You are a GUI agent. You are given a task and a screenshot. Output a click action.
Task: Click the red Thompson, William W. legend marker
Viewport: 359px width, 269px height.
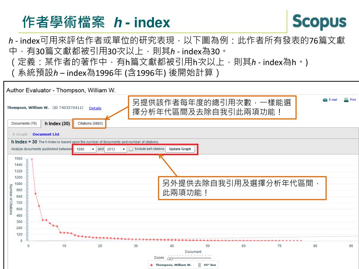pyautogui.click(x=151, y=265)
